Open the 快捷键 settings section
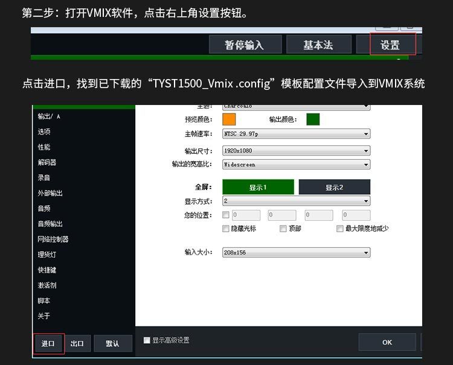Screen dimensions: 453x365 click(47, 270)
